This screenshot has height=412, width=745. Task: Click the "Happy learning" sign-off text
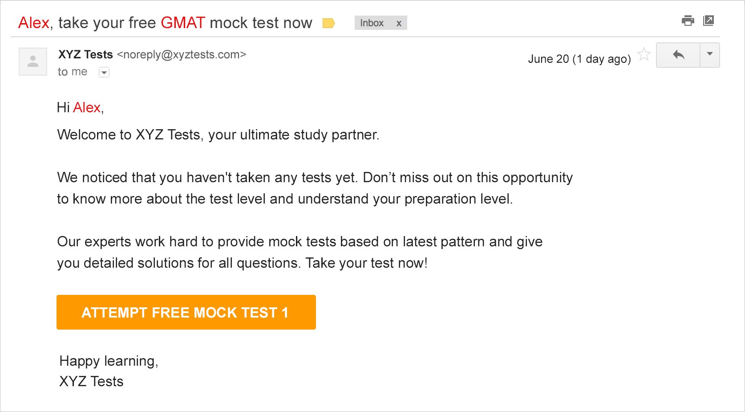click(109, 361)
